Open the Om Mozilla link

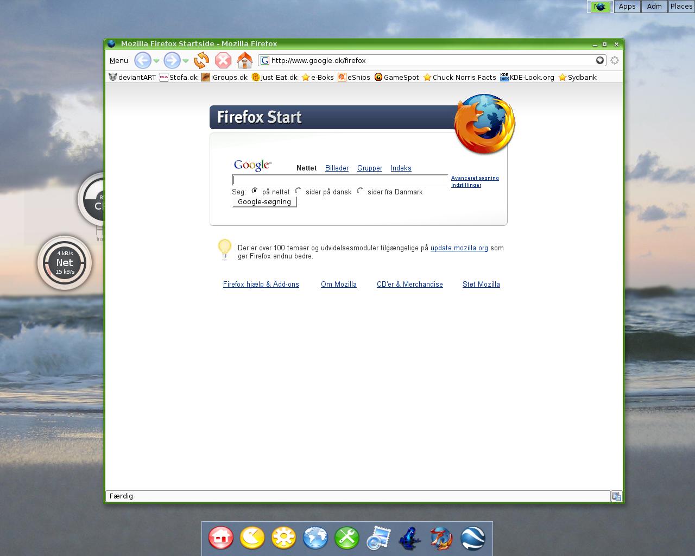(x=339, y=284)
